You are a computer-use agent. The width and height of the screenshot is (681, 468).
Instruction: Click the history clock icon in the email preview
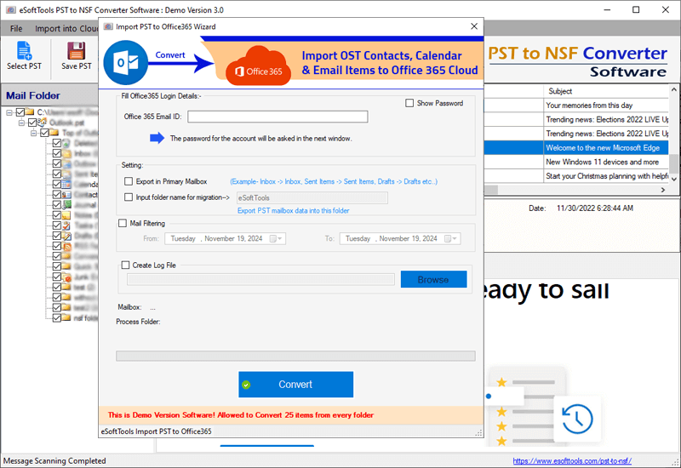coord(577,419)
